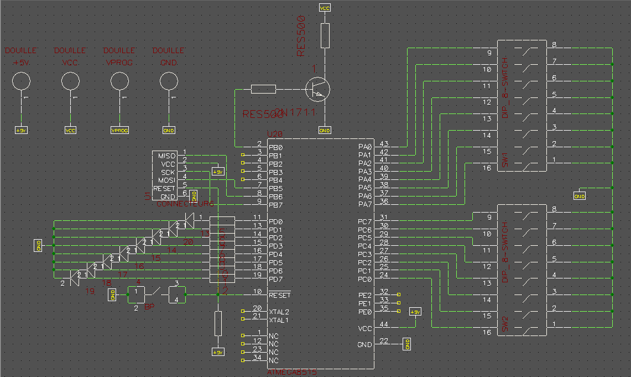Viewport: 631px width, 377px height.
Task: Click the +5V flag at VCC pin 44
Action: click(x=415, y=312)
